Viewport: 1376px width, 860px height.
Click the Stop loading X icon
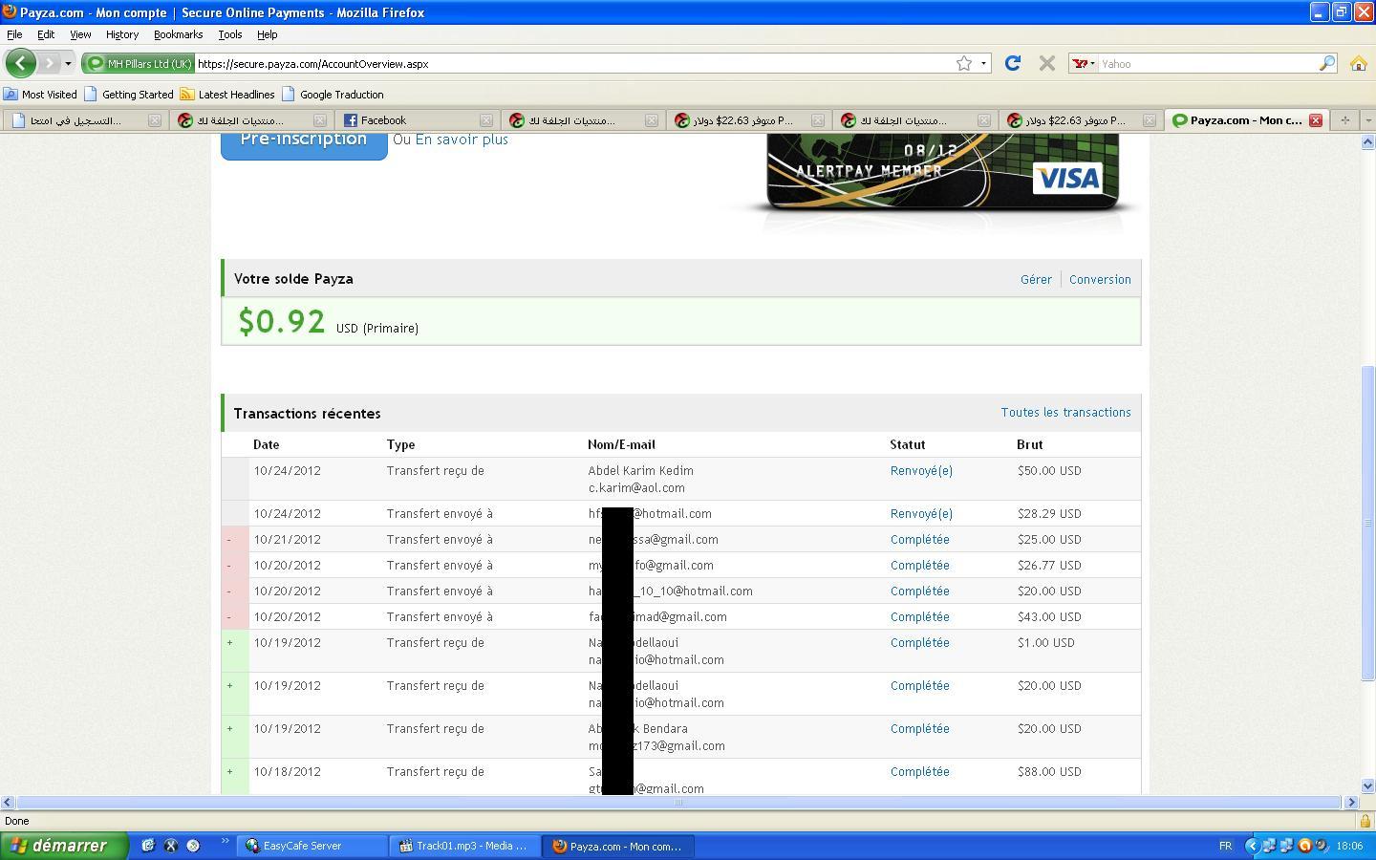pos(1047,63)
